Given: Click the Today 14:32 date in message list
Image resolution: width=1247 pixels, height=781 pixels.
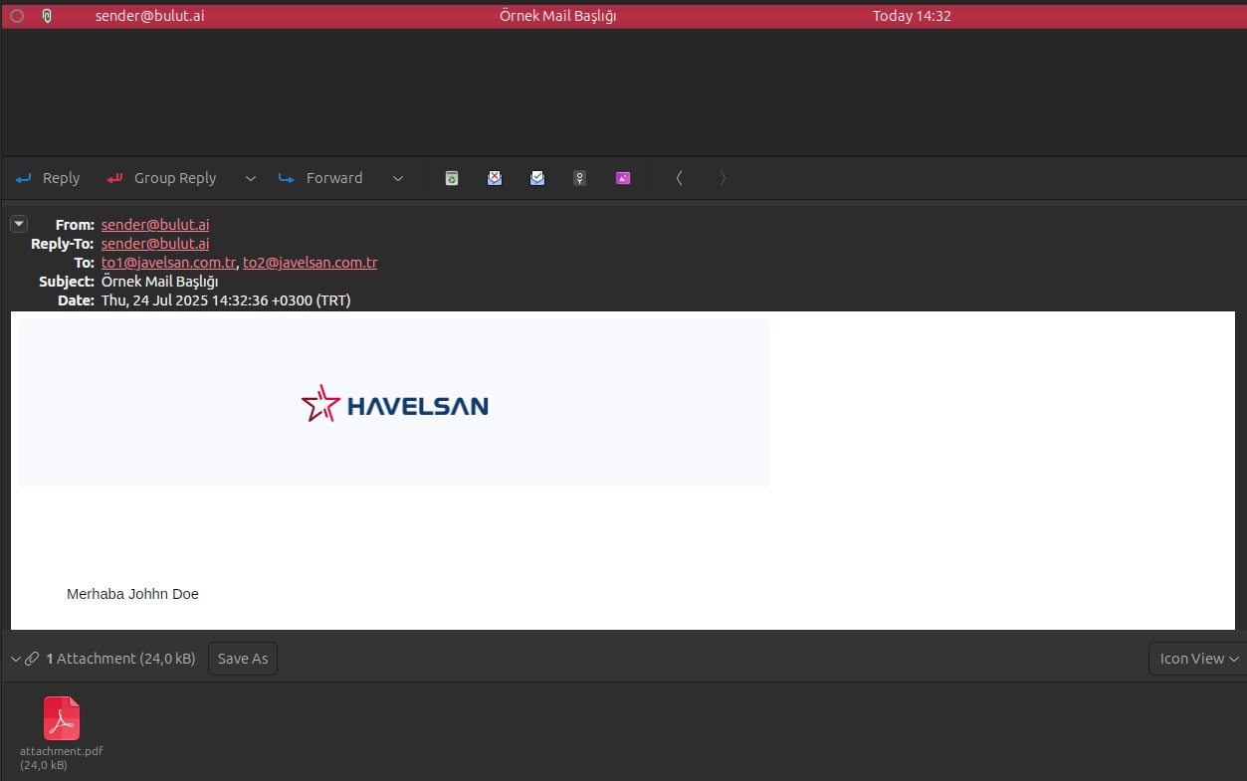Looking at the screenshot, I should point(912,16).
